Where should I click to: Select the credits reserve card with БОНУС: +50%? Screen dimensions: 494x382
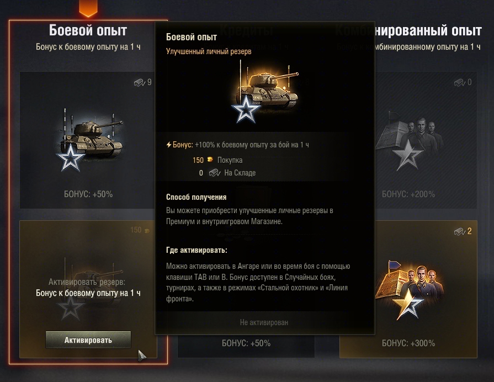[246, 346]
